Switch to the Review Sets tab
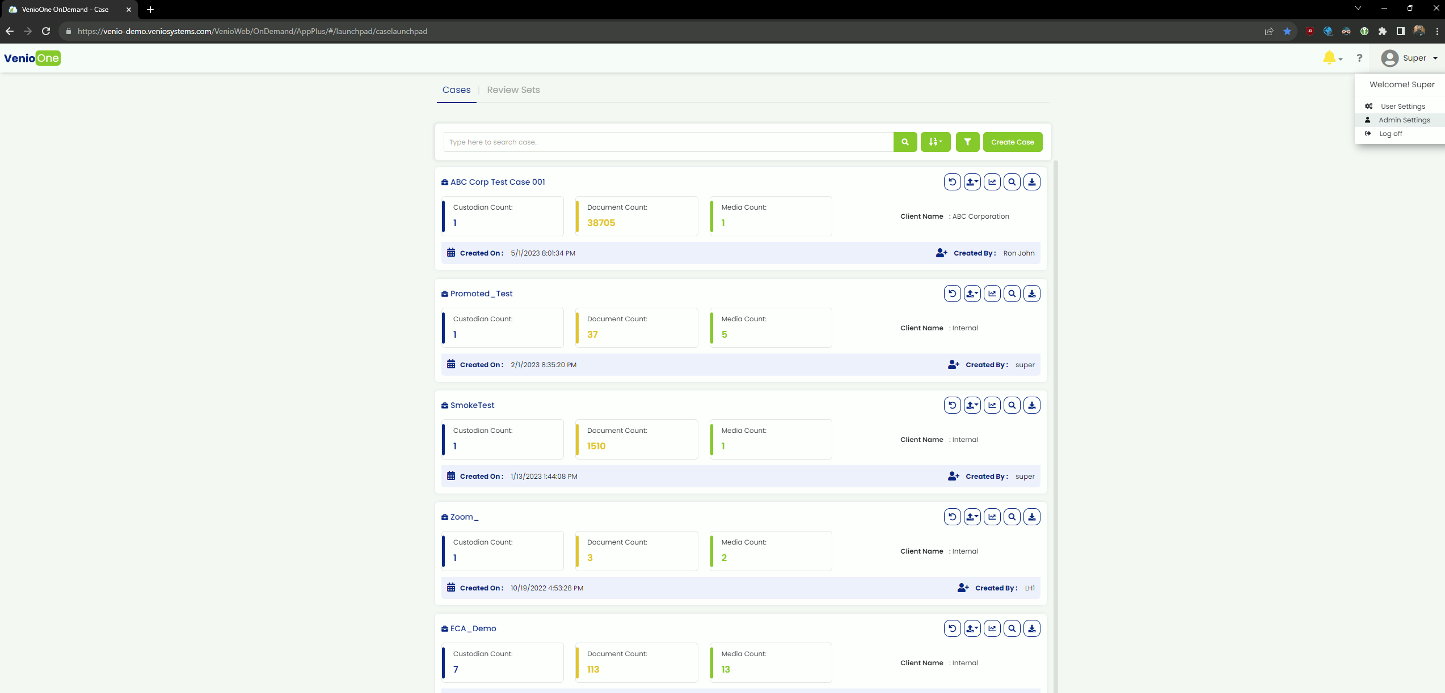The height and width of the screenshot is (693, 1445). click(513, 90)
